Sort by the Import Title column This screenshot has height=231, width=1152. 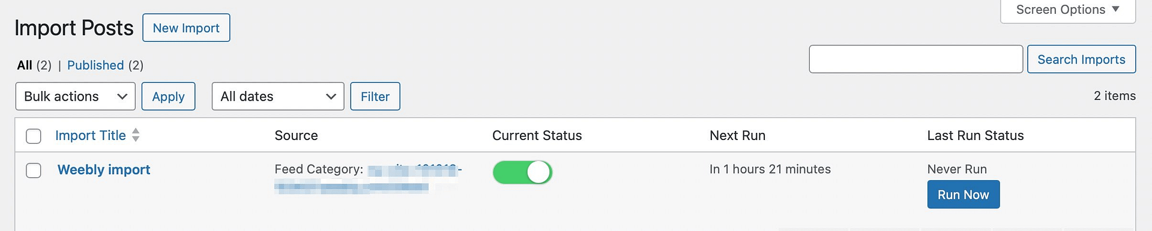point(91,136)
